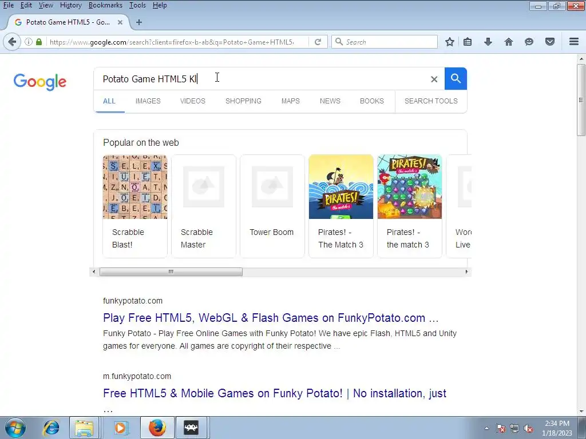This screenshot has height=439, width=586.
Task: Click vertical scrollbar down arrow
Action: pyautogui.click(x=581, y=412)
